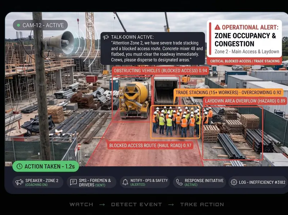This screenshot has height=215, width=288.
Task: Open the SMS - Foremen & Drivers chip
Action: tap(91, 182)
